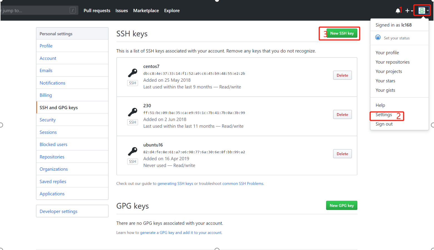Click the profile avatar icon
This screenshot has height=250, width=434.
422,10
